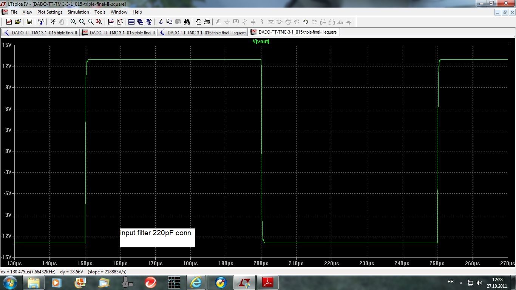
Task: Click the Paste clipboard icon
Action: 178,22
